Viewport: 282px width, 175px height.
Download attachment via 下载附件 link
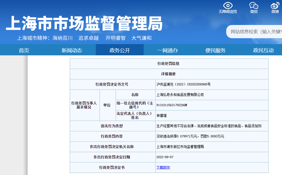163,167
